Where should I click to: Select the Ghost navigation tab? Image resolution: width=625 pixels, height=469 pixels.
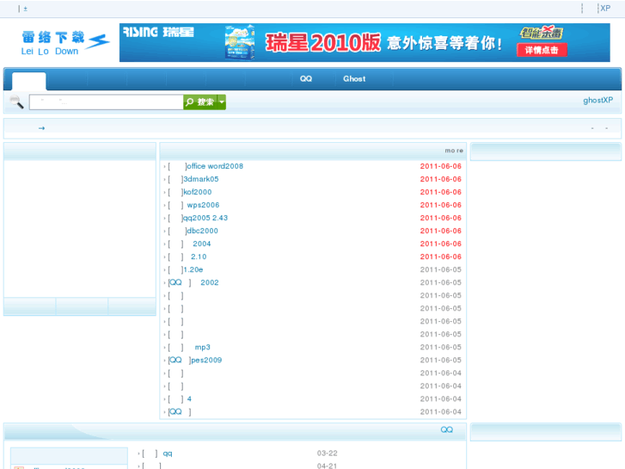click(x=354, y=78)
